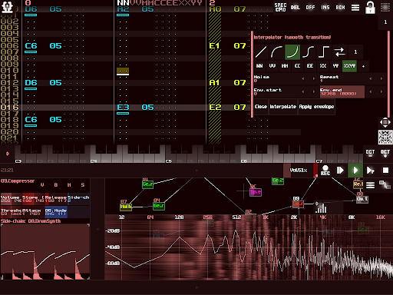The height and width of the screenshot is (295, 393).
Task: Open the pattern editor hamburger menu
Action: click(x=355, y=8)
